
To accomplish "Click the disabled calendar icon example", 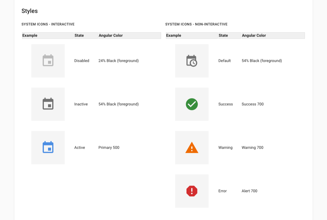I will point(48,61).
